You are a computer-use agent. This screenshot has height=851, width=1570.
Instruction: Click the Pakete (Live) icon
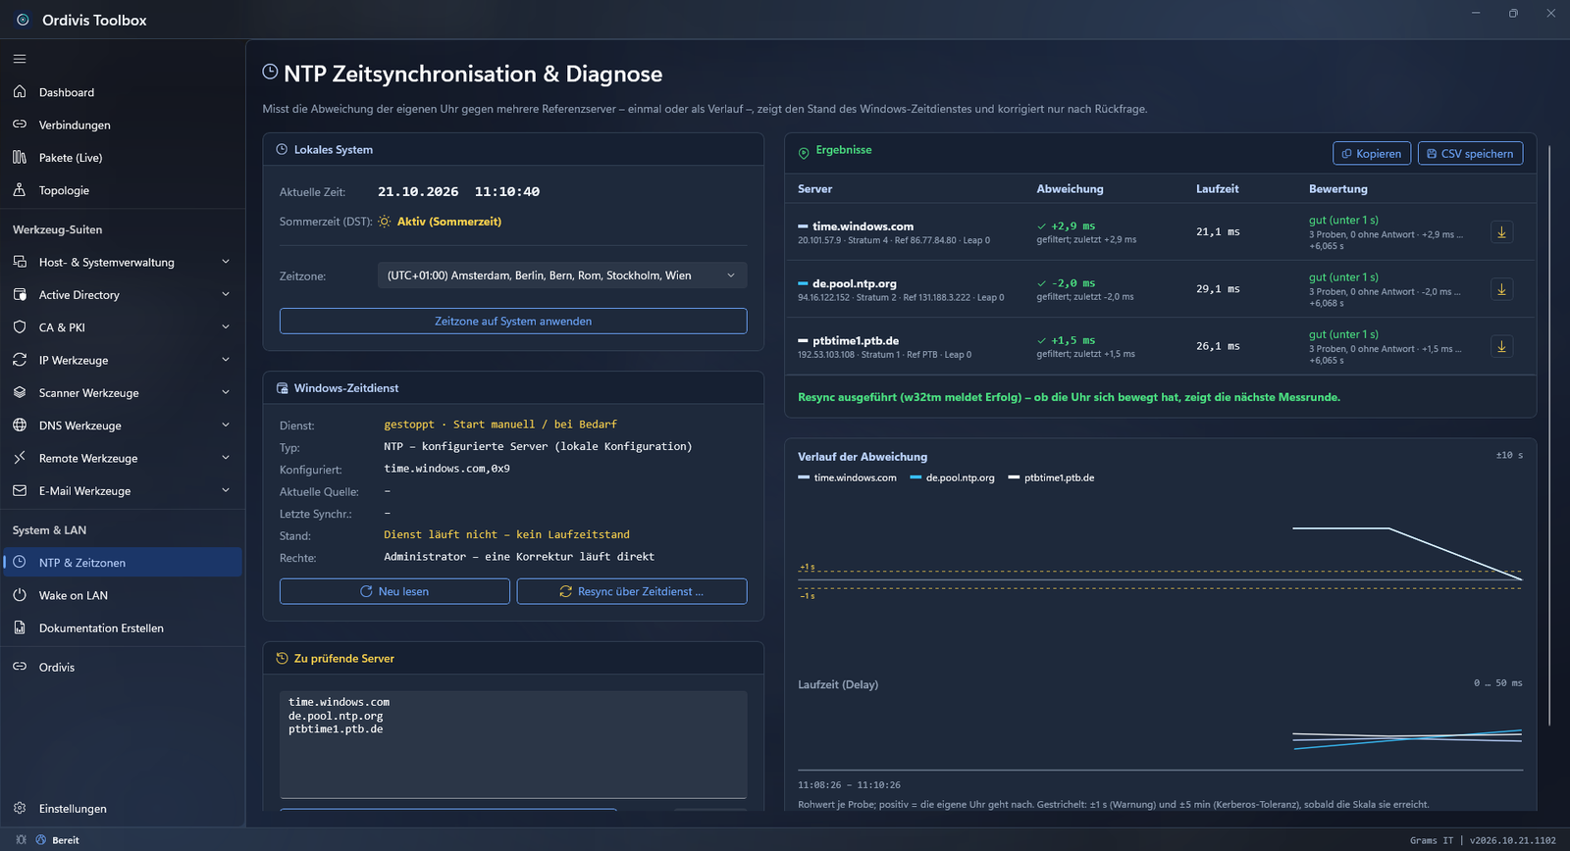tap(20, 157)
